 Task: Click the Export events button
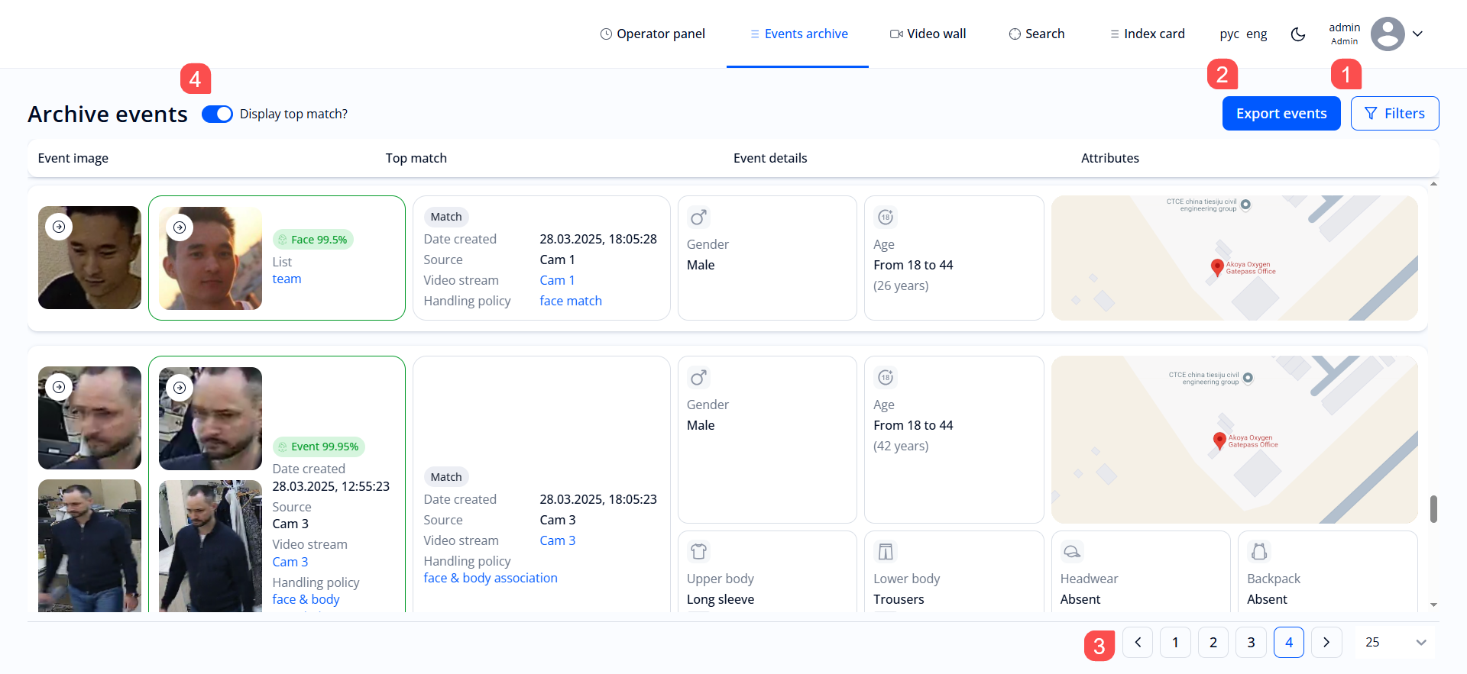[1281, 113]
